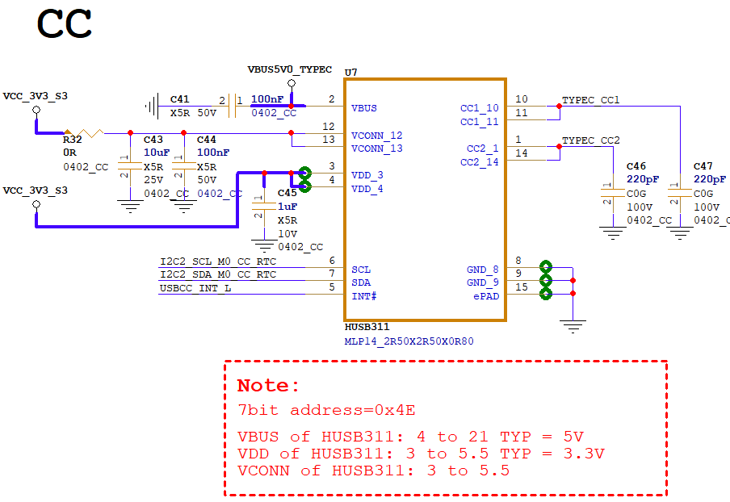Click the VBUS pin name
Screen dimensions: 730x502
[364, 108]
